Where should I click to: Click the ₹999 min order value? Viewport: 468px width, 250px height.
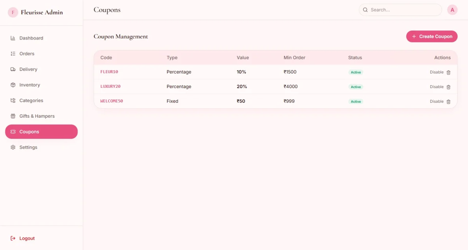pyautogui.click(x=289, y=101)
